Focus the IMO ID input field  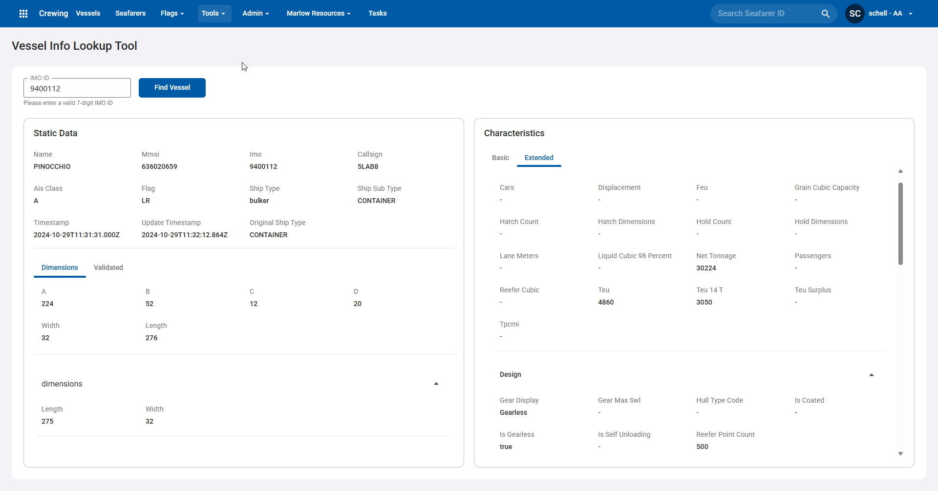(77, 88)
